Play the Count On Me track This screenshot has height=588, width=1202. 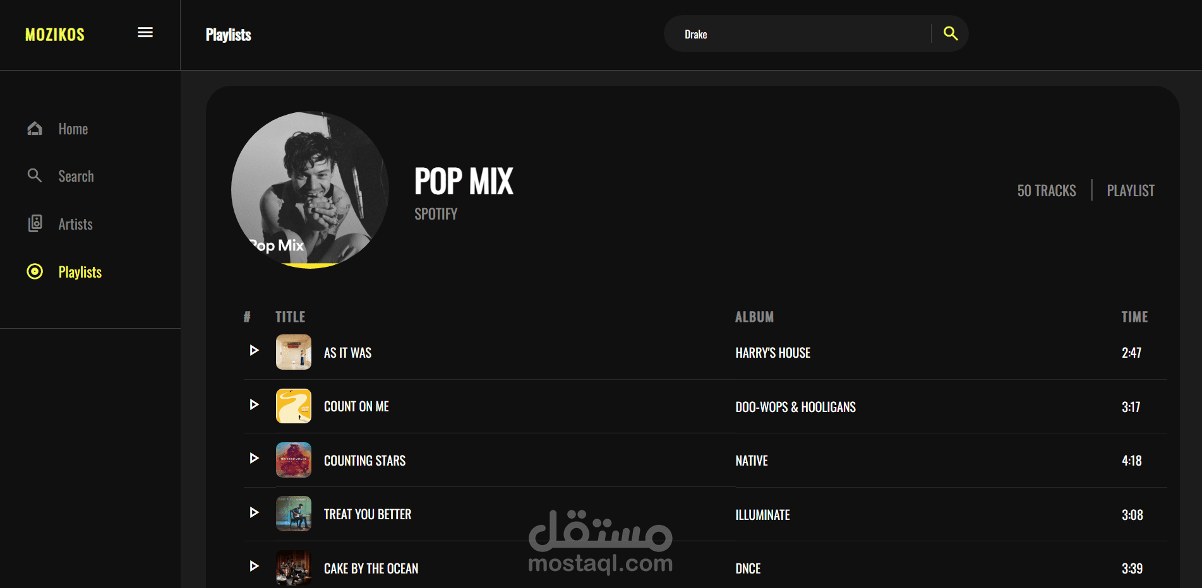pos(254,404)
